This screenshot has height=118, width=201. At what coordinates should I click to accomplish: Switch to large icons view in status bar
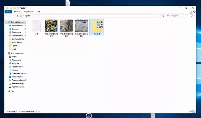(x=194, y=111)
